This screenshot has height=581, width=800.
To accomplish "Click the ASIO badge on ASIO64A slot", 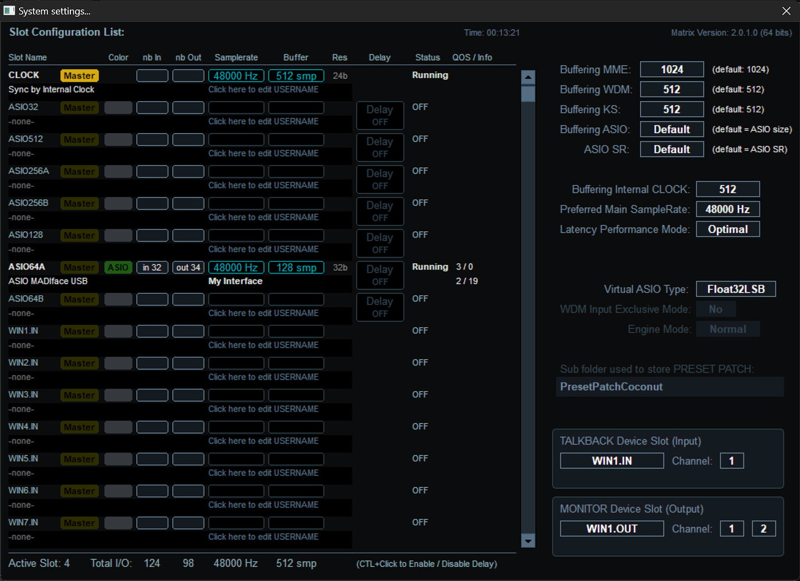I will [x=117, y=267].
